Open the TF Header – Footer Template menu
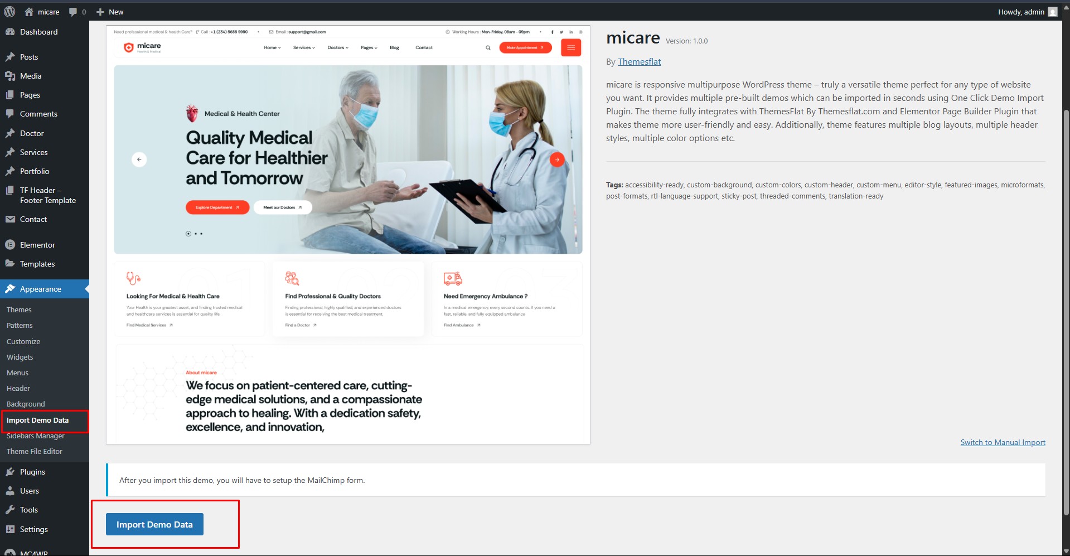 pos(45,195)
